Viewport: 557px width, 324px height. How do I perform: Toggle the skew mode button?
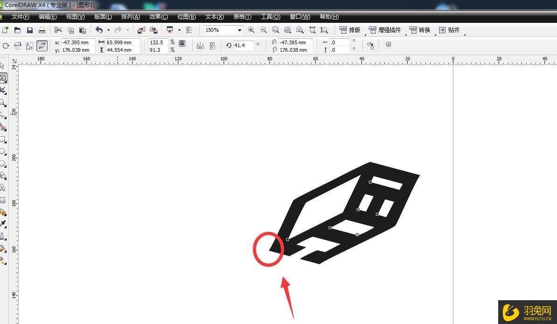point(42,46)
